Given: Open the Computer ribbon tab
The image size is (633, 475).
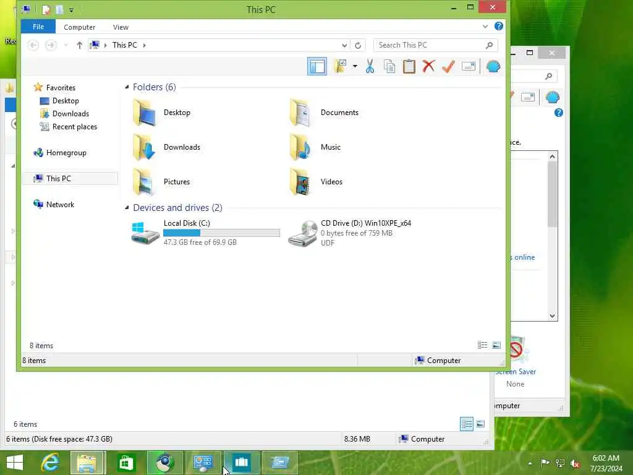Looking at the screenshot, I should 80,27.
